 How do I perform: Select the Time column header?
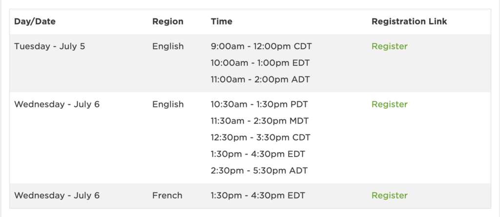pos(221,21)
